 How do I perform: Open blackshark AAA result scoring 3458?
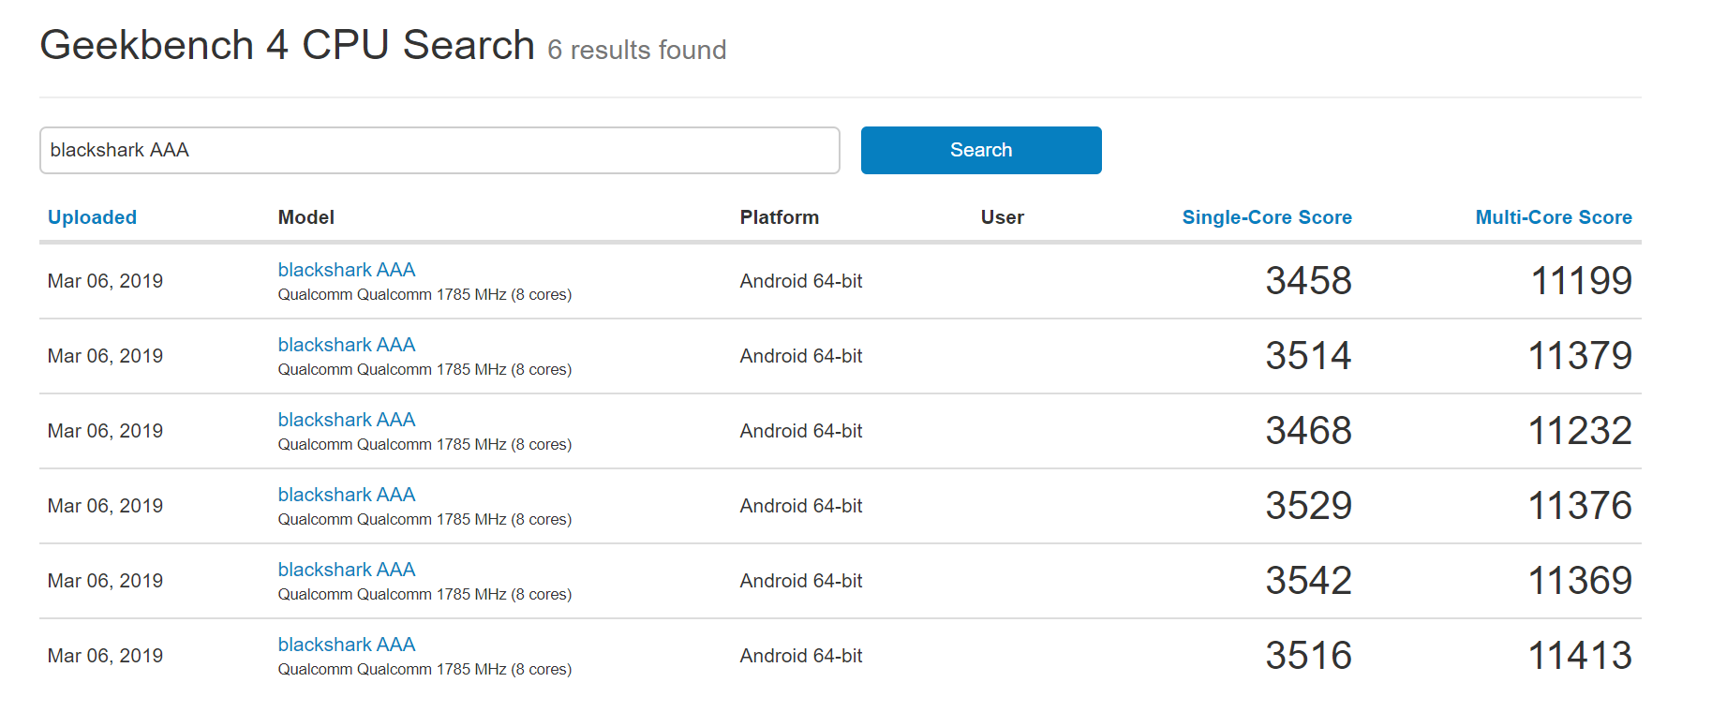[x=347, y=270]
